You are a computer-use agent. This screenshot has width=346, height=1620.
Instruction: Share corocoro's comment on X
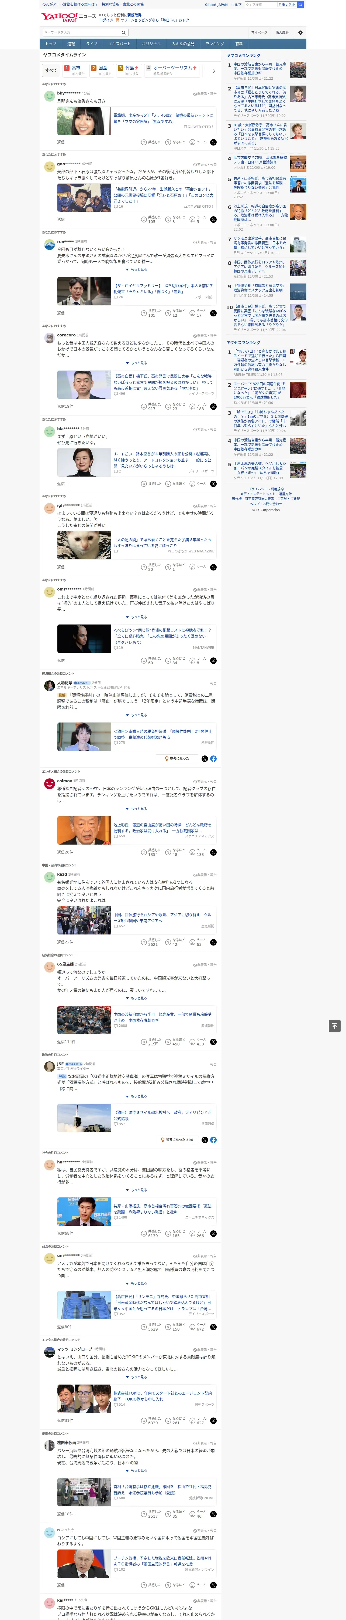click(213, 407)
